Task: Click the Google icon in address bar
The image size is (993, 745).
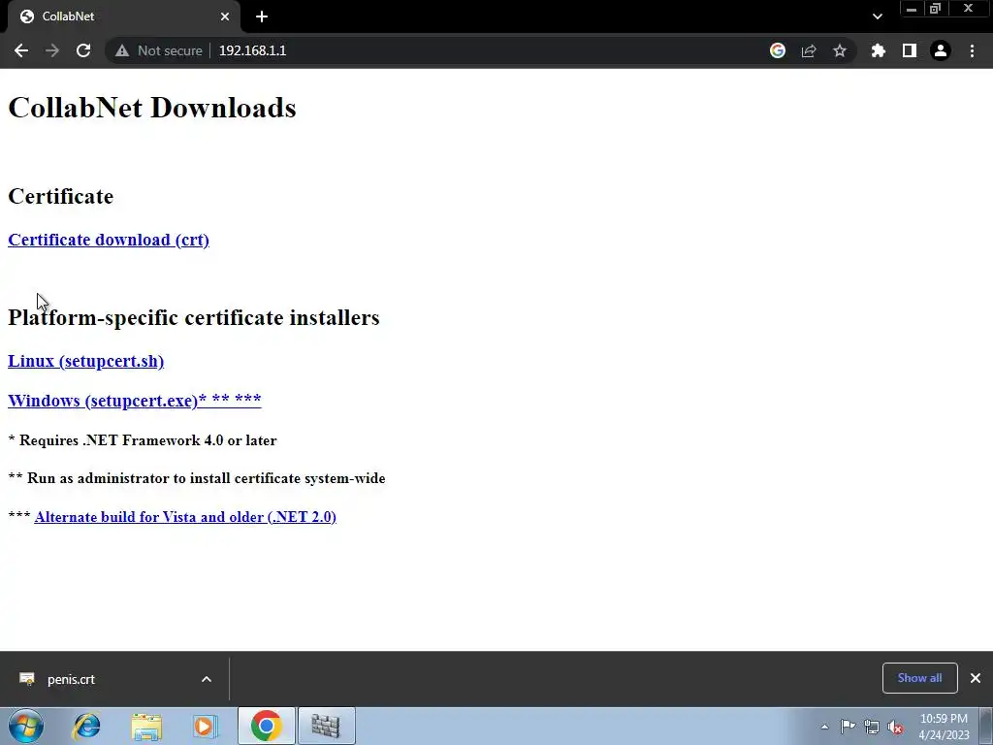Action: tap(777, 50)
